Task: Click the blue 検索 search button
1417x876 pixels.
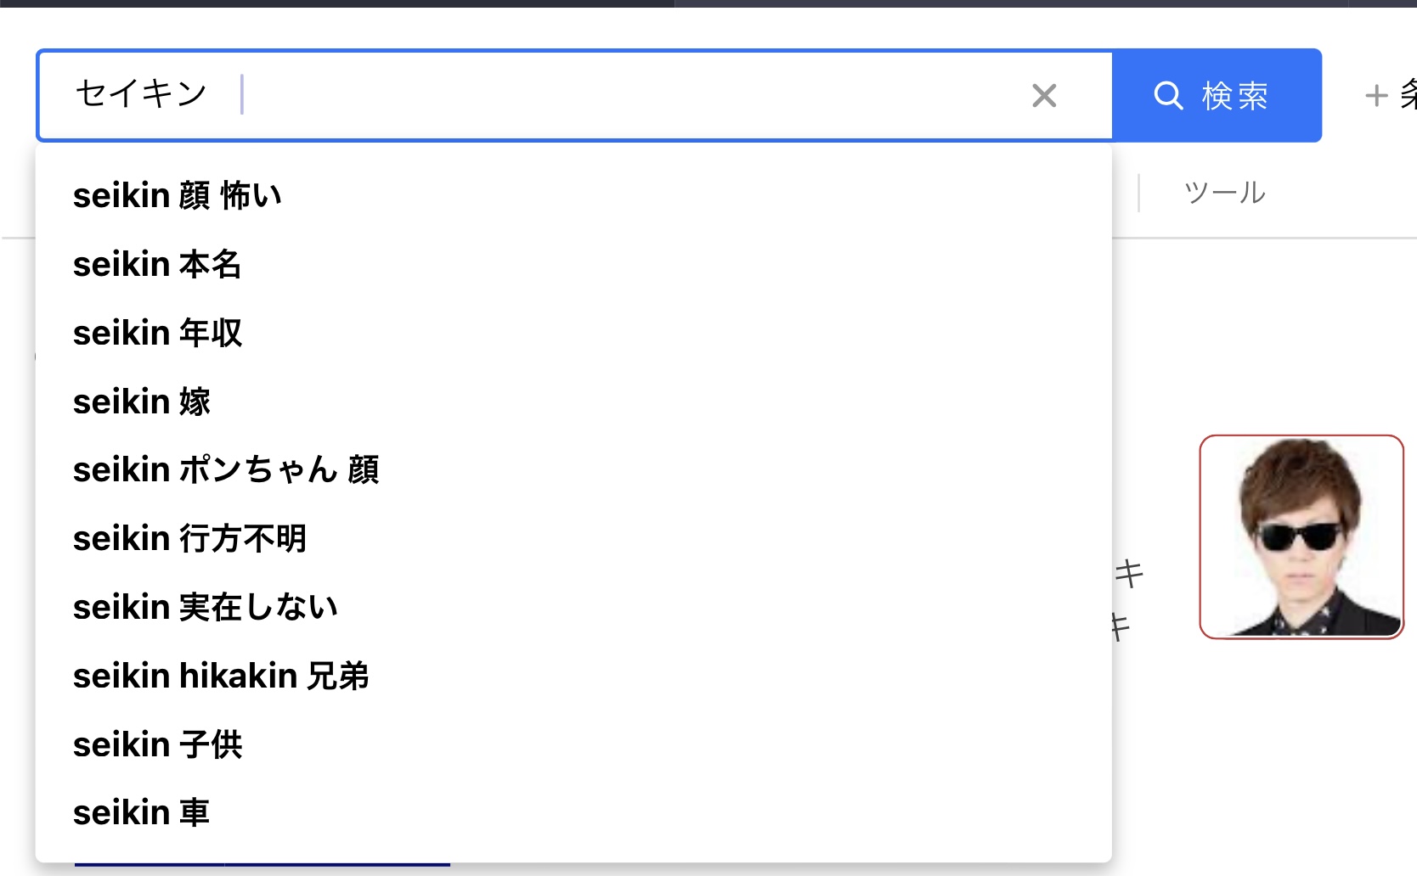Action: [1217, 95]
